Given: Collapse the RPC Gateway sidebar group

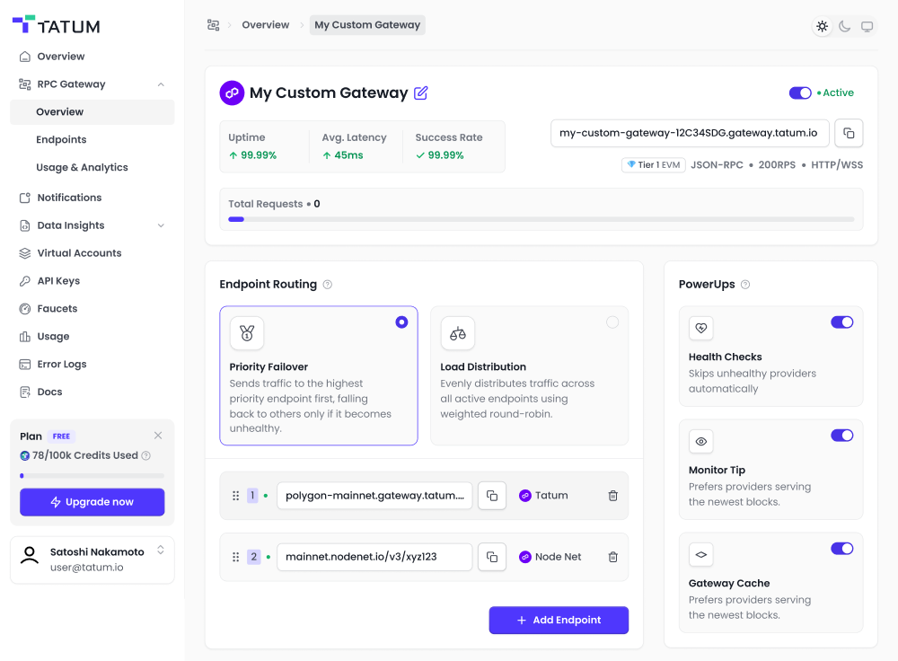Looking at the screenshot, I should point(161,84).
